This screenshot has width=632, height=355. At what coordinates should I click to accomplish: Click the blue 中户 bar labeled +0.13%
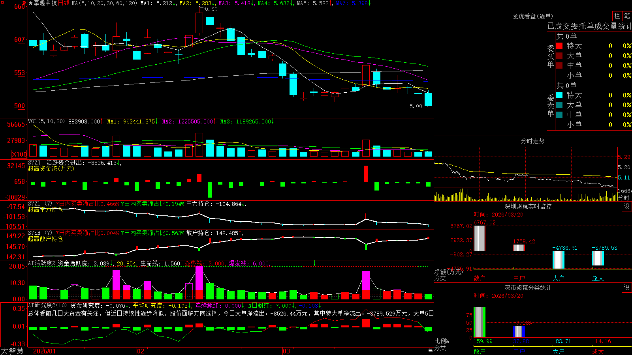[x=519, y=332]
